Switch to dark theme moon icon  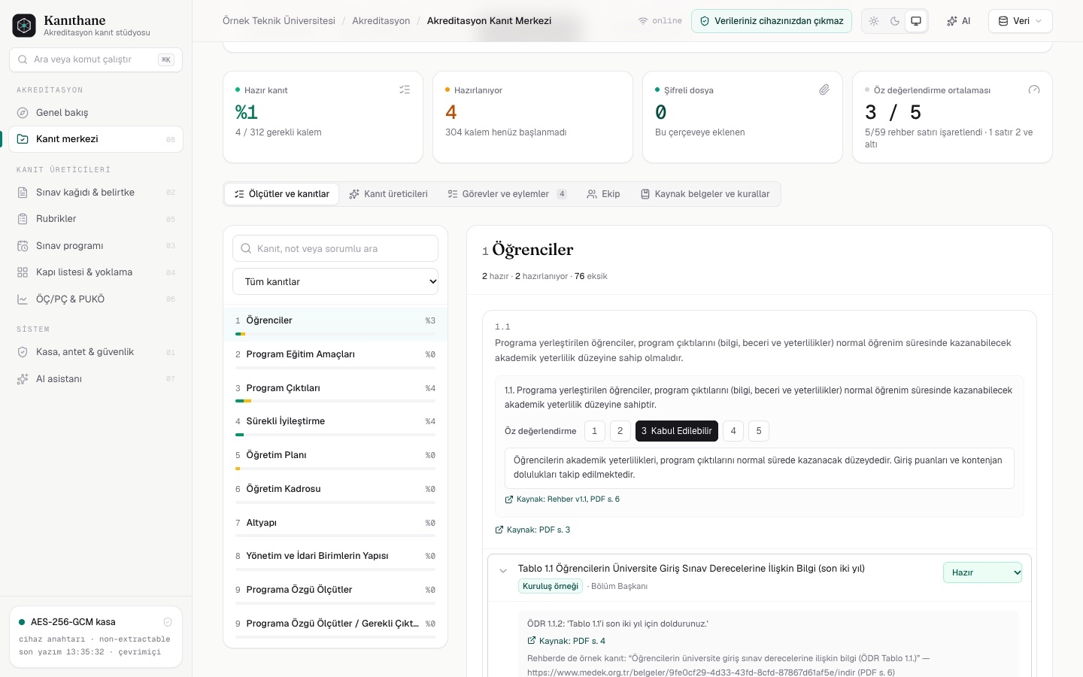pyautogui.click(x=895, y=21)
